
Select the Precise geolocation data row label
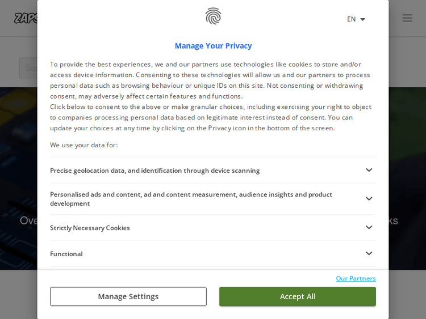(x=154, y=171)
